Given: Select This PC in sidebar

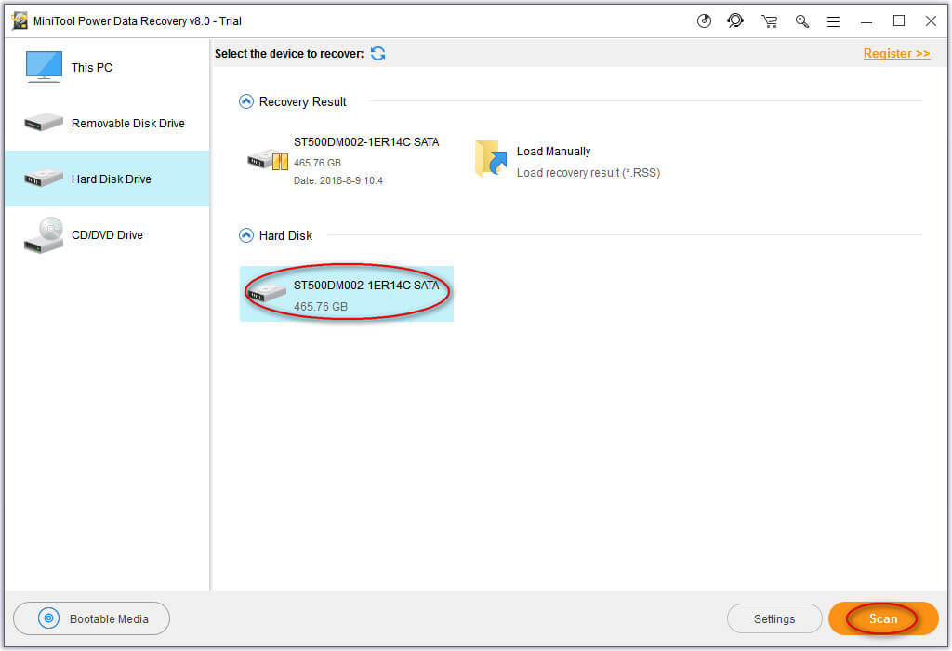Looking at the screenshot, I should (x=107, y=67).
